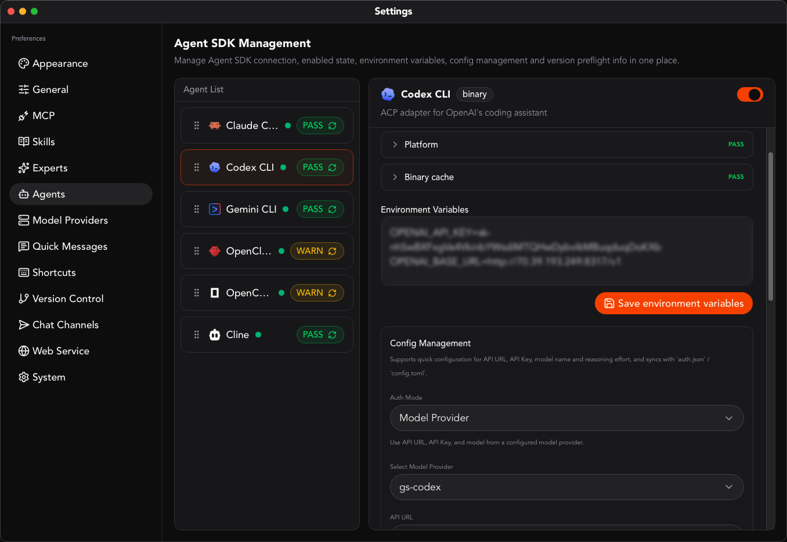Image resolution: width=787 pixels, height=542 pixels.
Task: Click the refresh icon on the OpenCode WARN badge
Action: 333,293
